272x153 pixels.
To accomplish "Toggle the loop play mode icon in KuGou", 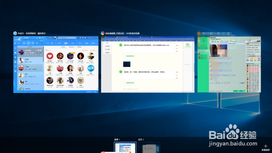I will point(18,43).
